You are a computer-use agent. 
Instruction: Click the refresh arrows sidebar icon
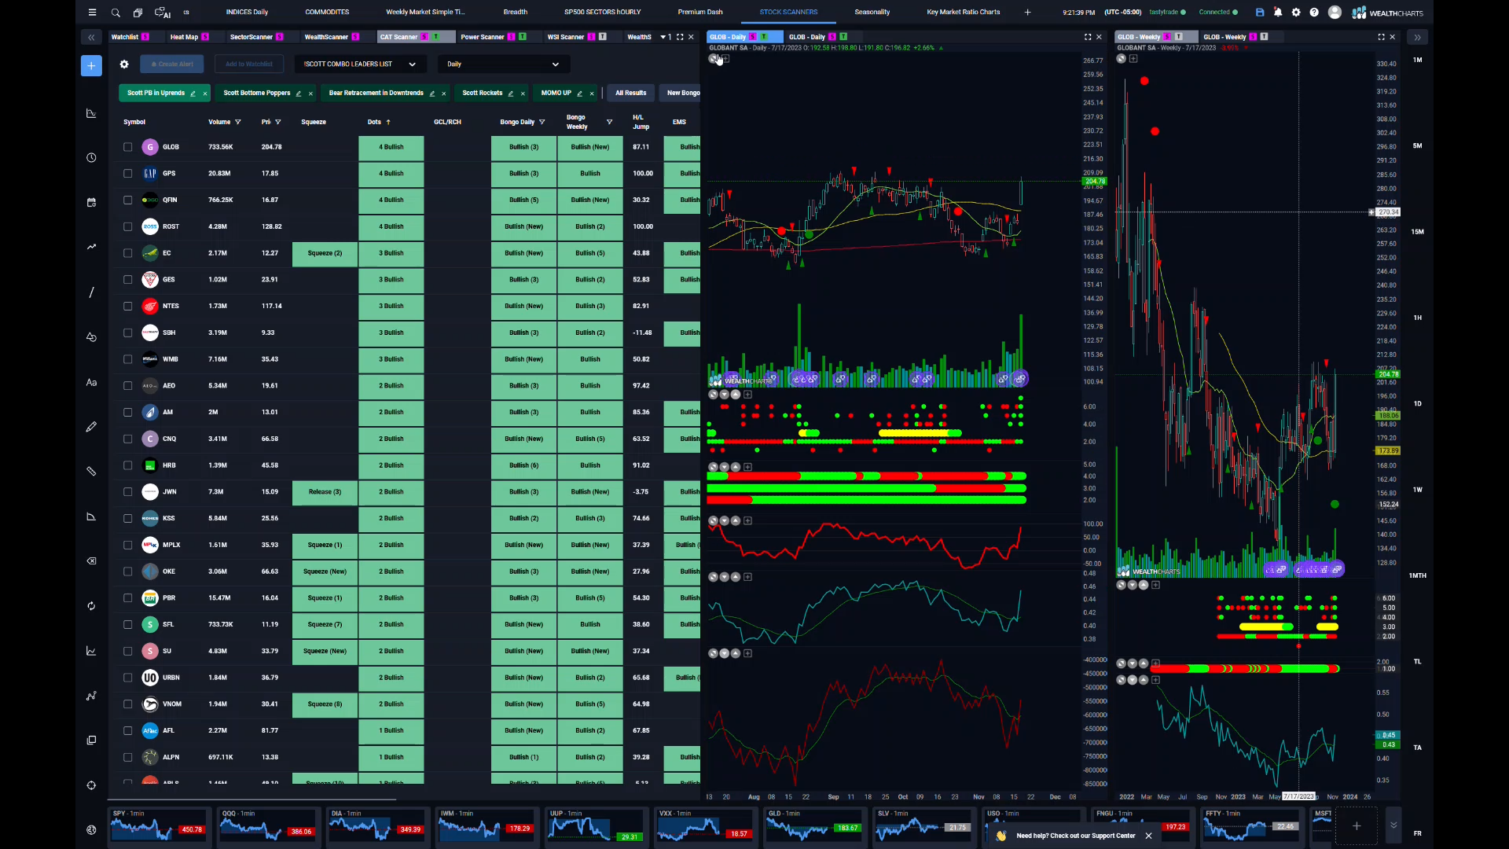coord(91,606)
